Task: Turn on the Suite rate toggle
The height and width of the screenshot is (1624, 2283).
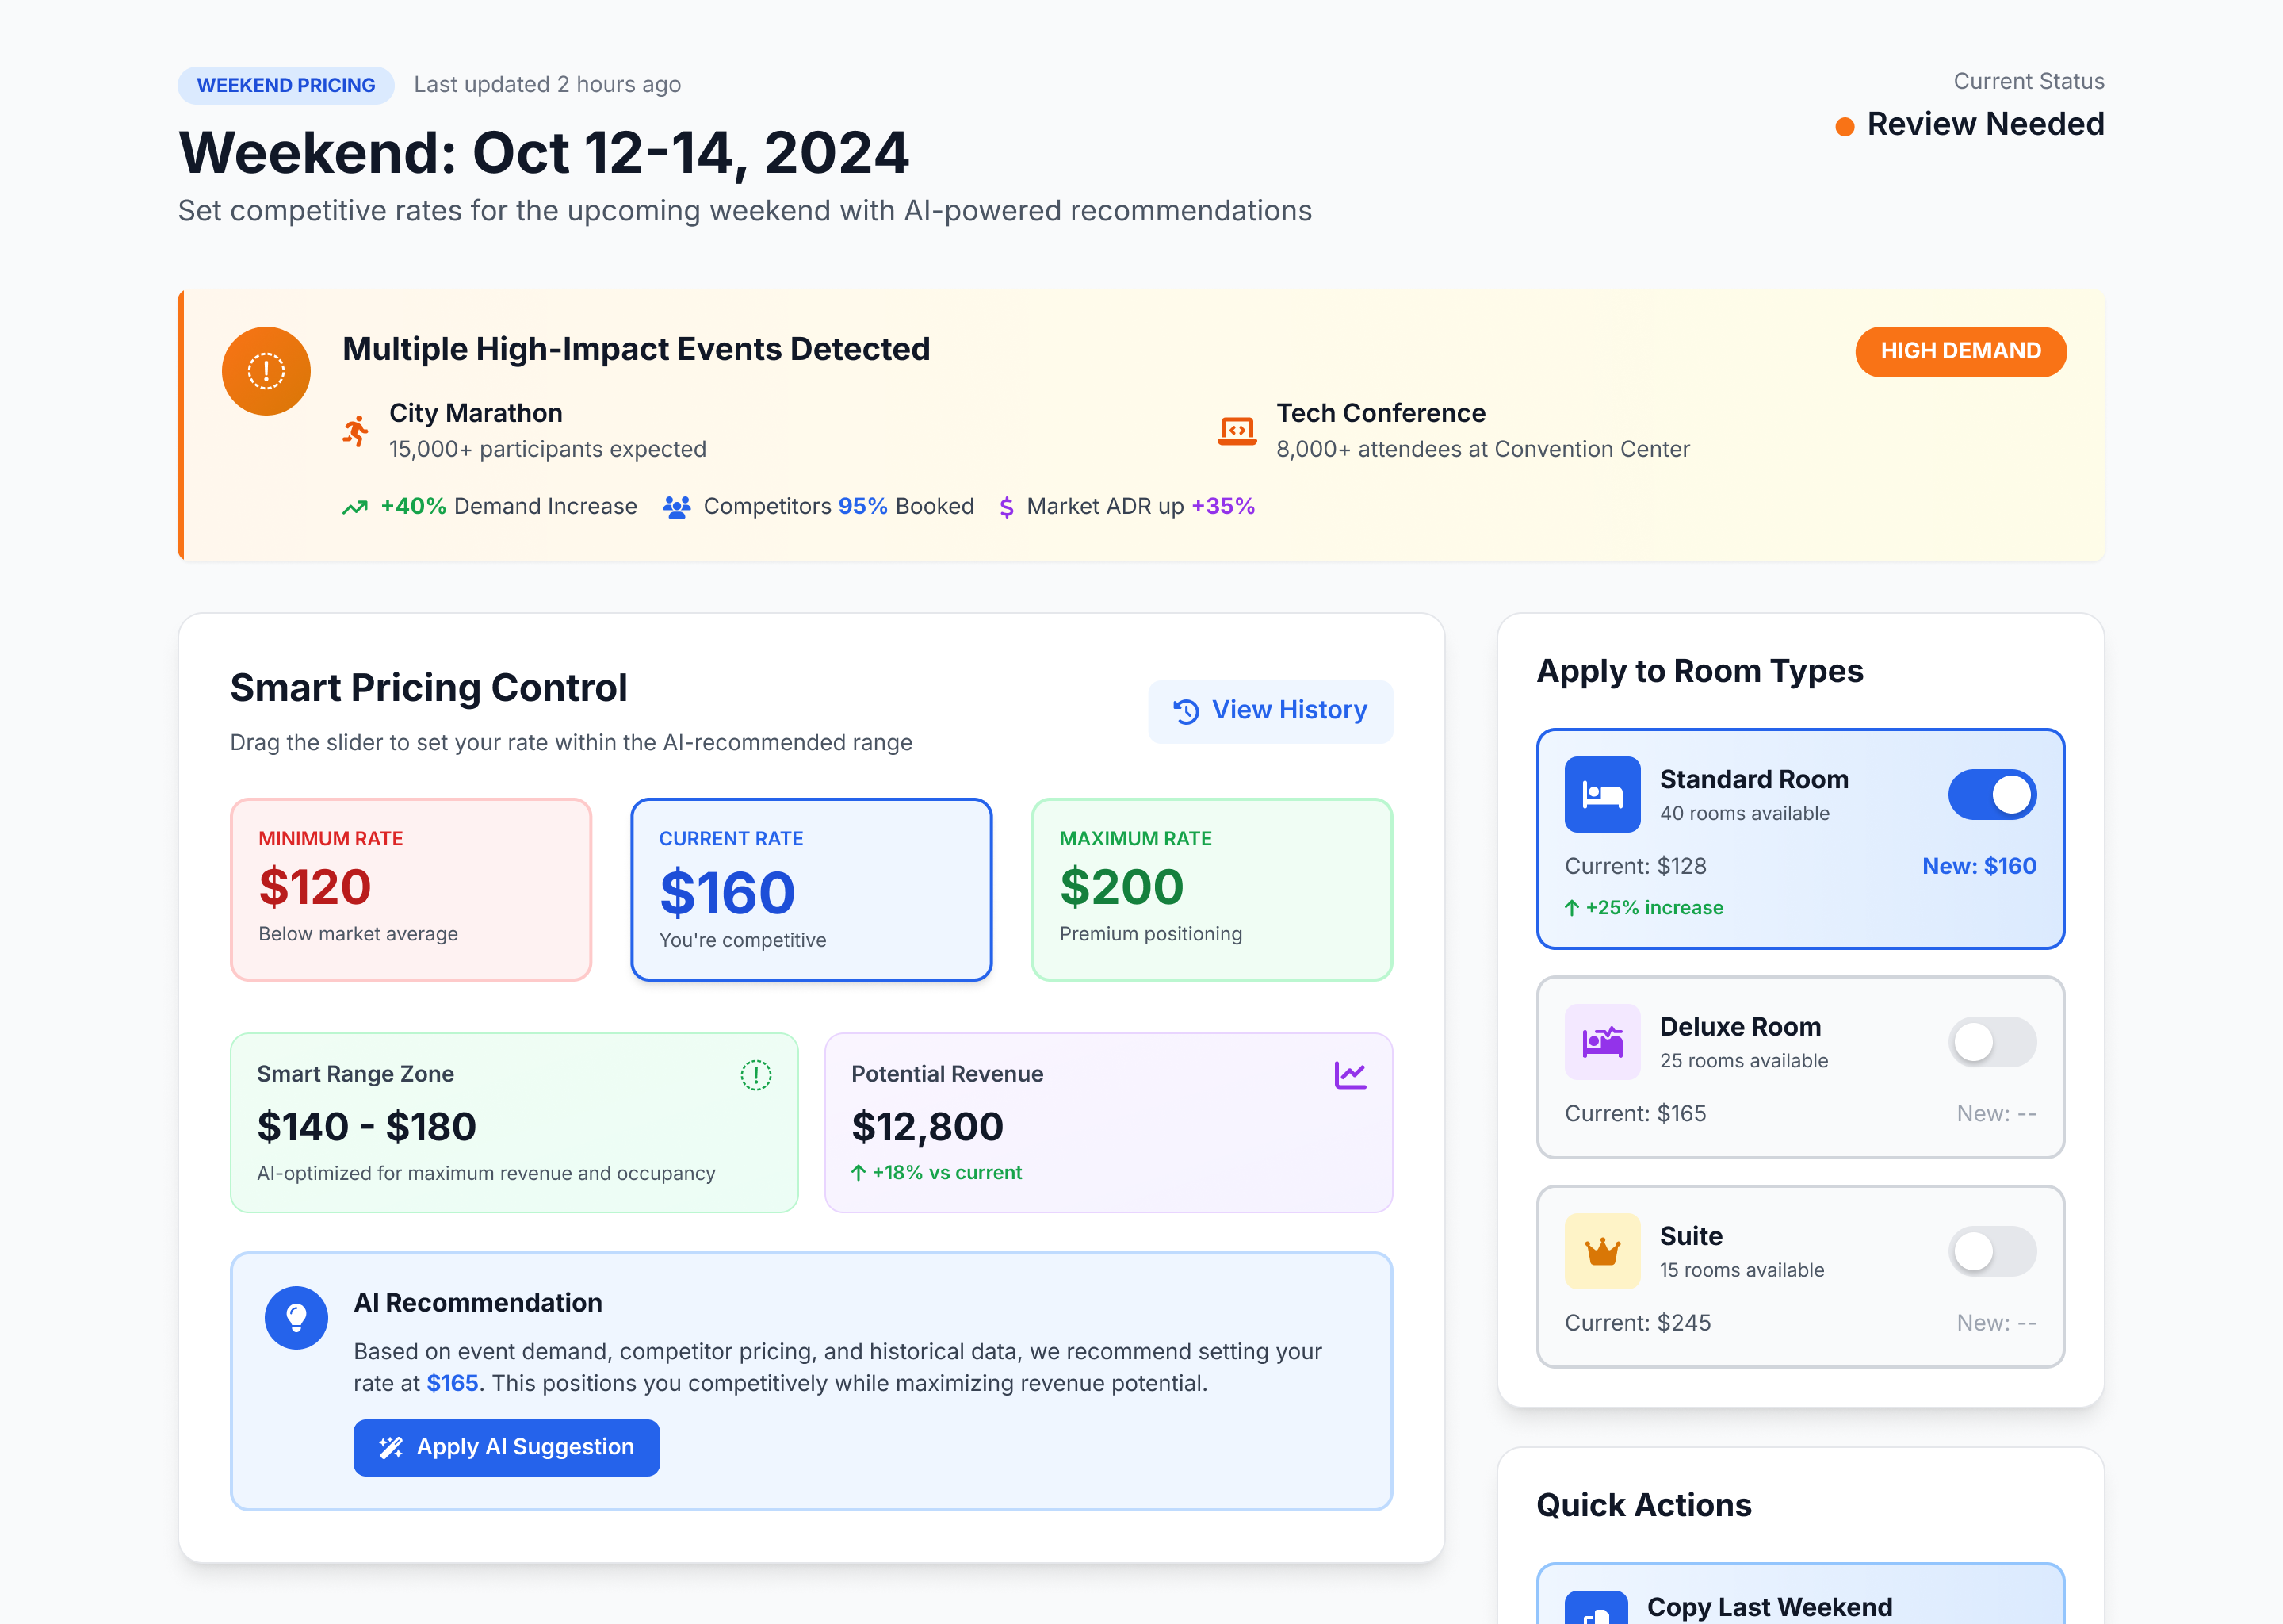Action: pos(1992,1250)
